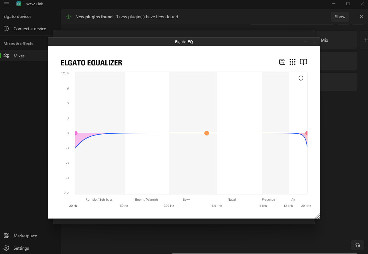Click the Nasal band label
This screenshot has height=254, width=368.
point(232,200)
